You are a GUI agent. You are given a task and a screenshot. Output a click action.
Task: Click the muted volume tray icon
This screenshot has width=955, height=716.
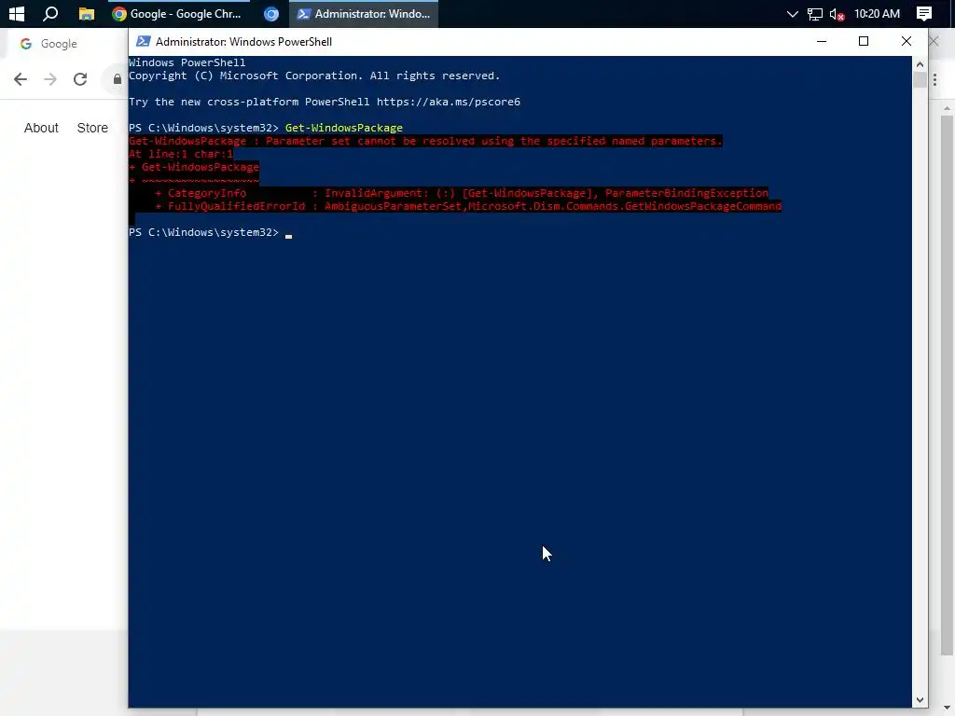[837, 13]
